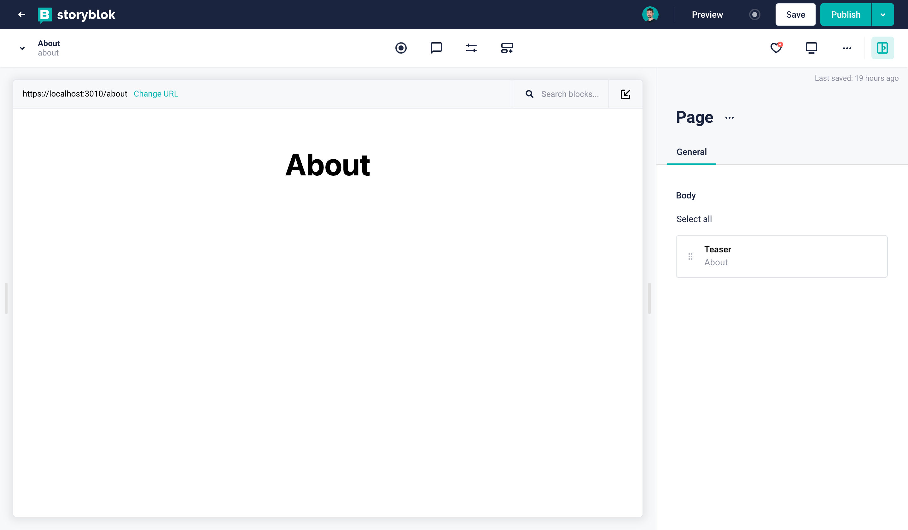Click the 'about' slug text

(x=48, y=53)
